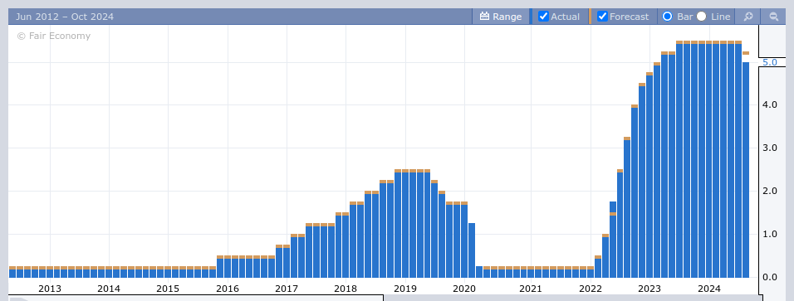Image resolution: width=794 pixels, height=301 pixels.
Task: Click the orange Forecast color strip
Action: [x=590, y=17]
